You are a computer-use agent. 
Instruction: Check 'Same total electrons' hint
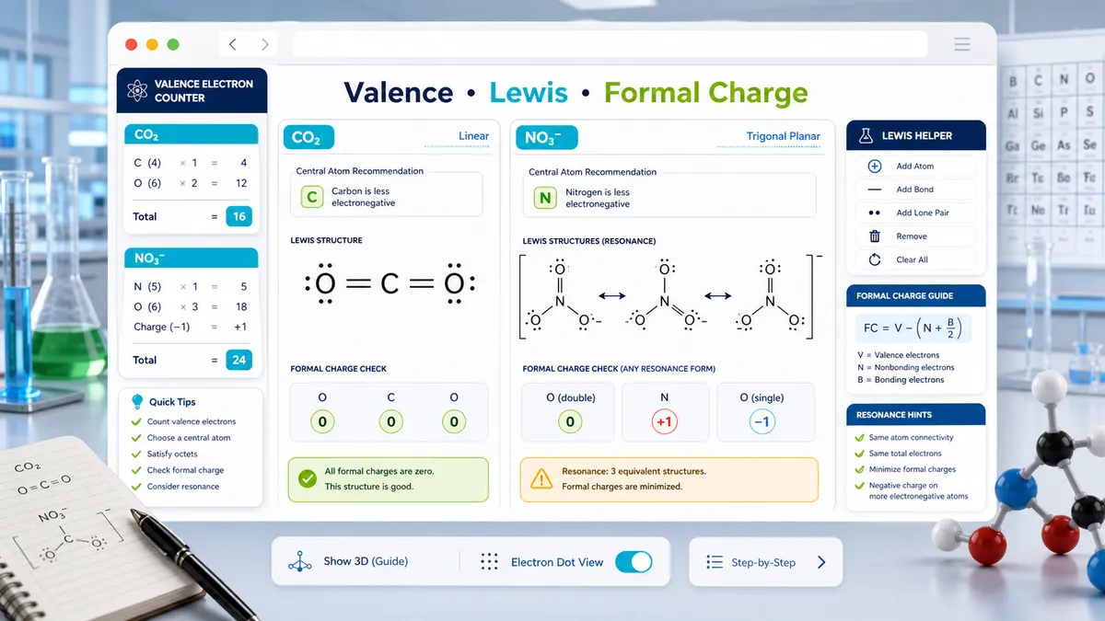[860, 454]
